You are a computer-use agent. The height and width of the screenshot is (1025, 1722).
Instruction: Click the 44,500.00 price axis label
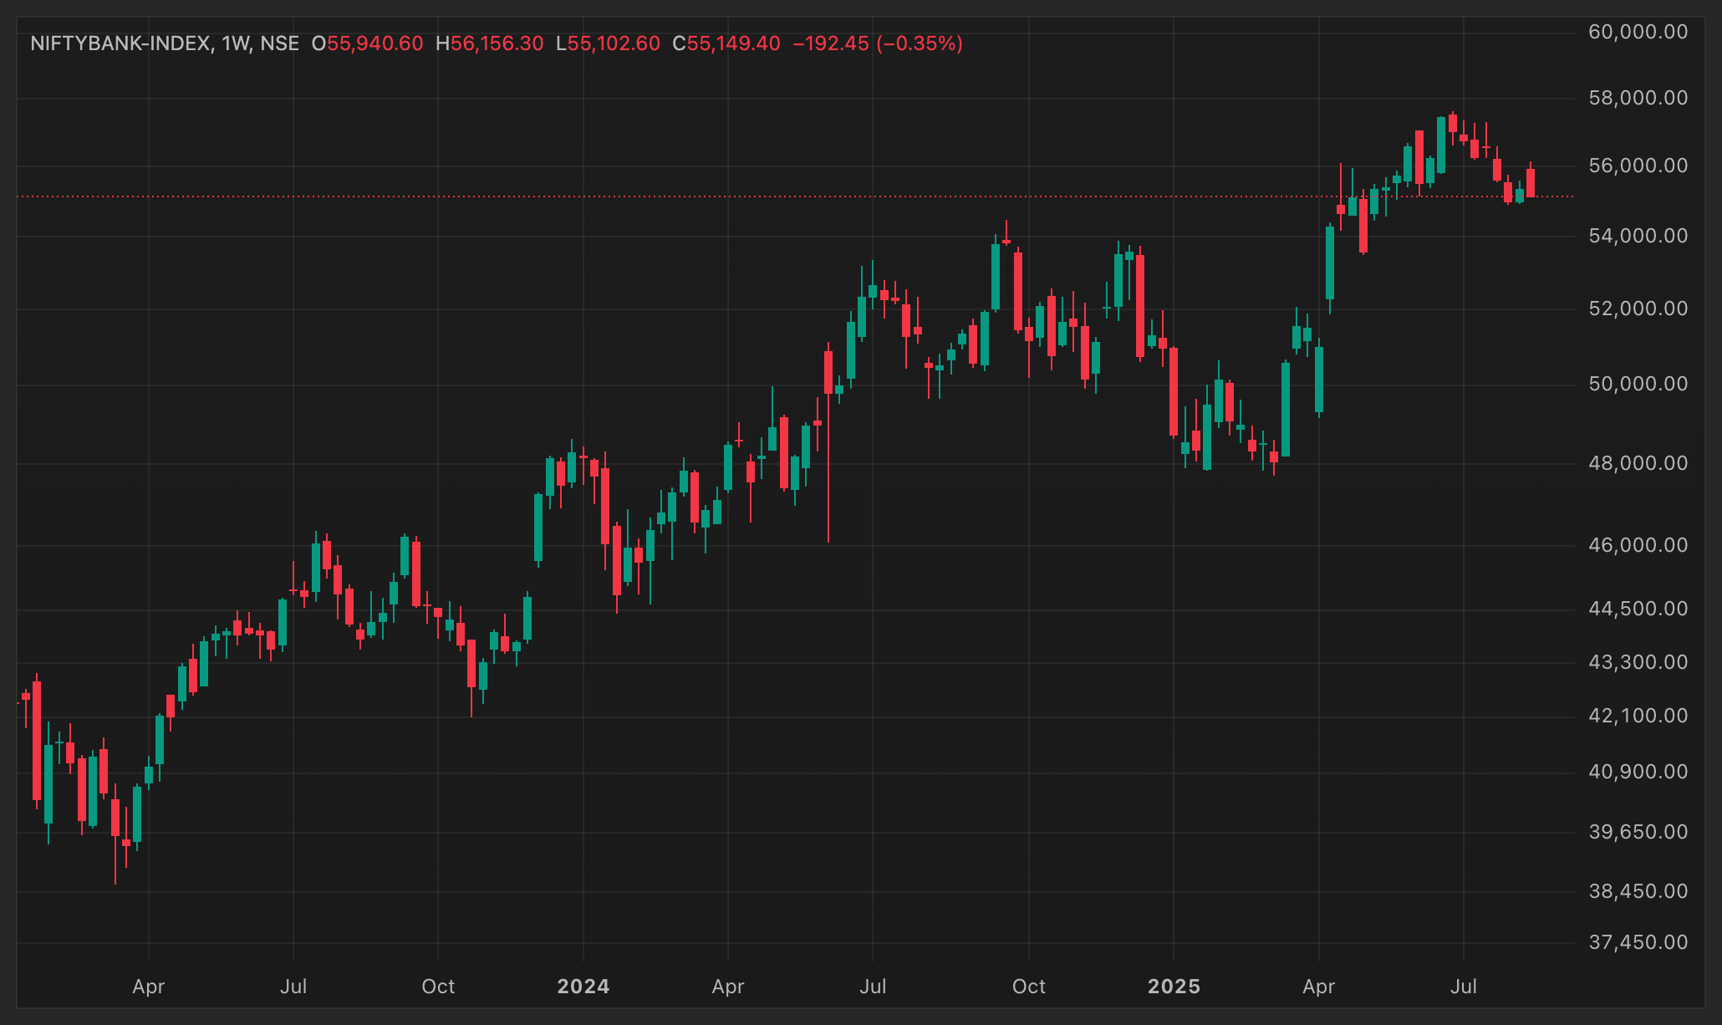[1638, 609]
